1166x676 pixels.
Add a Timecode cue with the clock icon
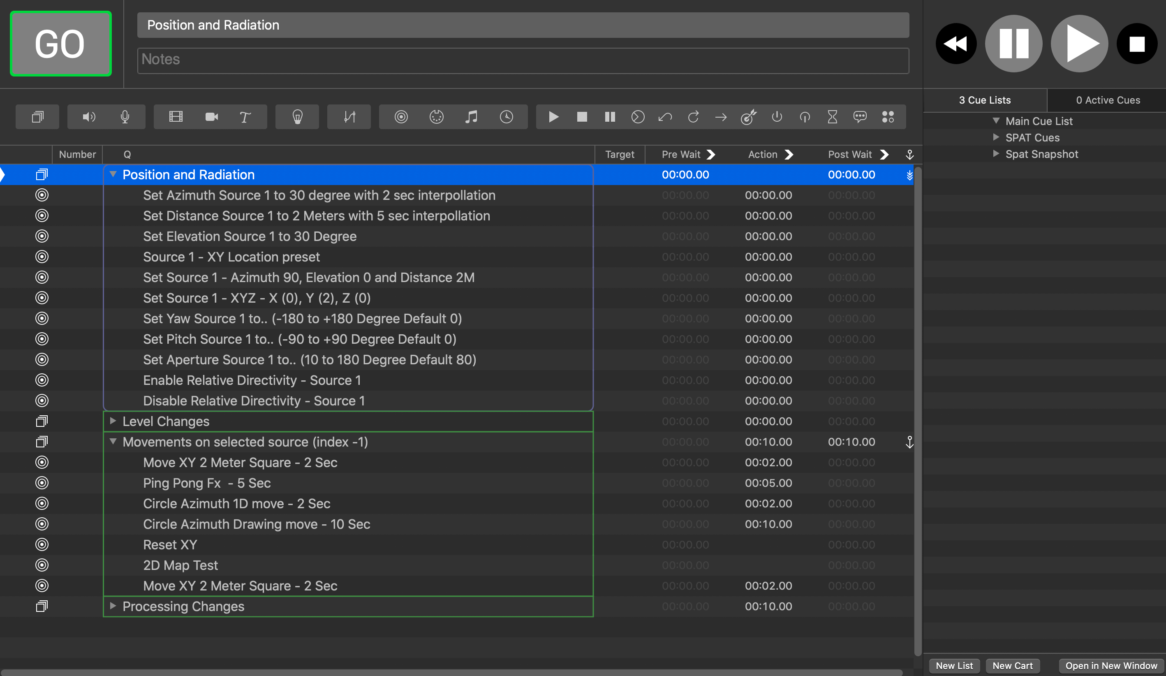(506, 117)
